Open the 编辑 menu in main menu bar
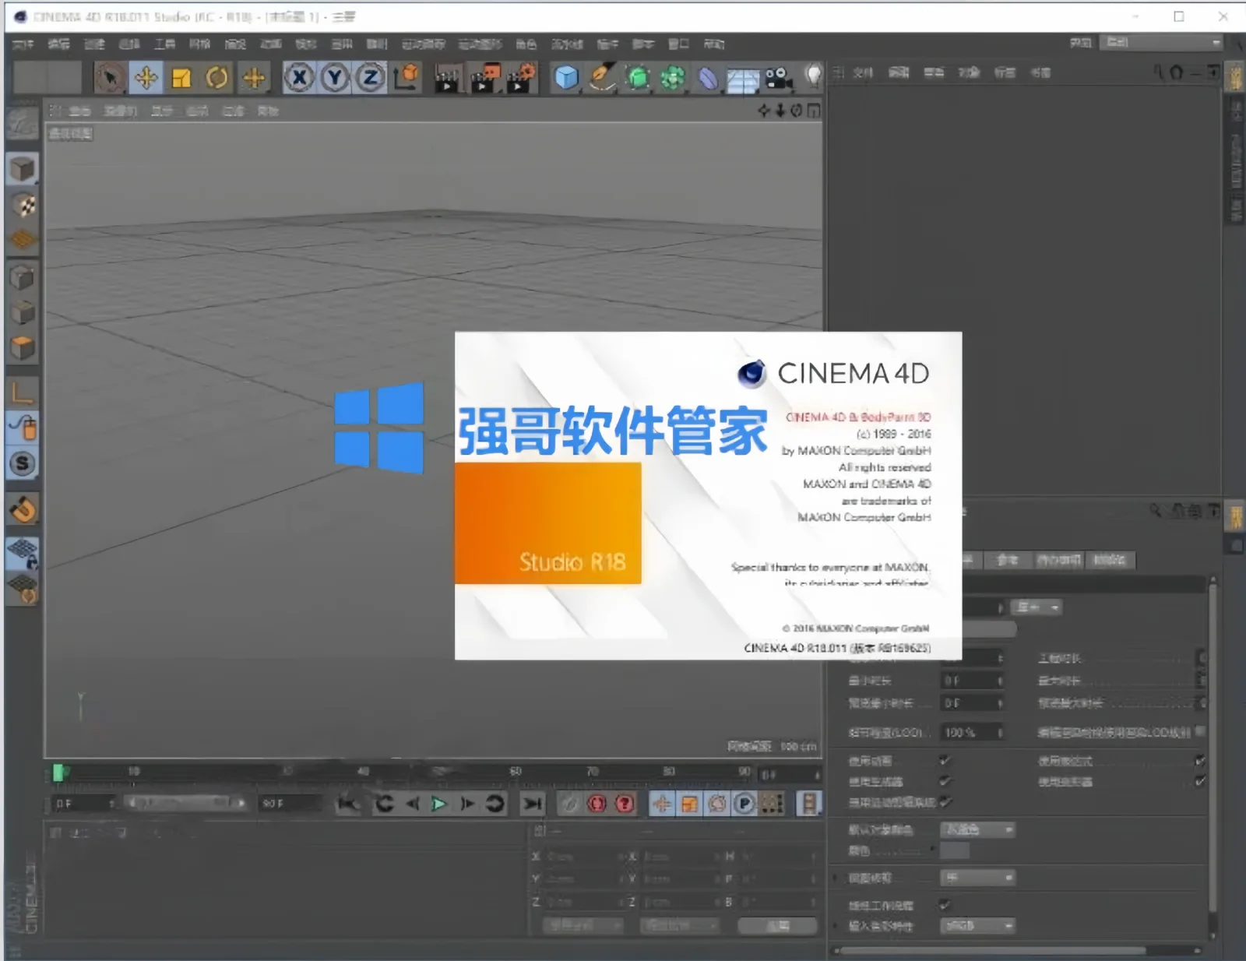The width and height of the screenshot is (1246, 961). (58, 44)
